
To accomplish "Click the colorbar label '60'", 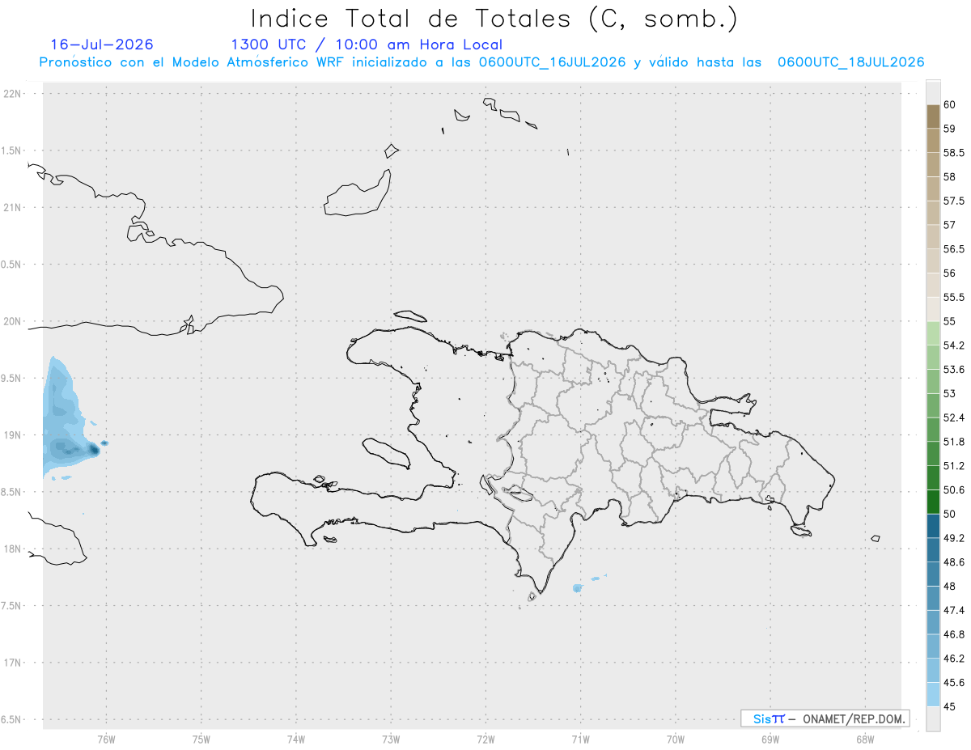I will tap(949, 104).
